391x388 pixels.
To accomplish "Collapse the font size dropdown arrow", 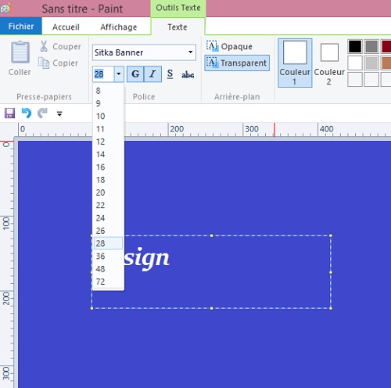I will point(119,74).
